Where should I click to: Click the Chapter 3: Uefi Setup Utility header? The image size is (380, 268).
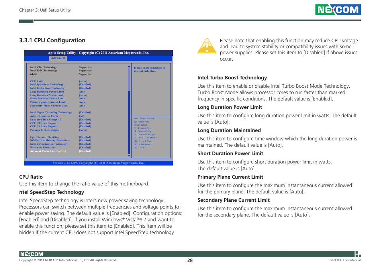(45, 10)
